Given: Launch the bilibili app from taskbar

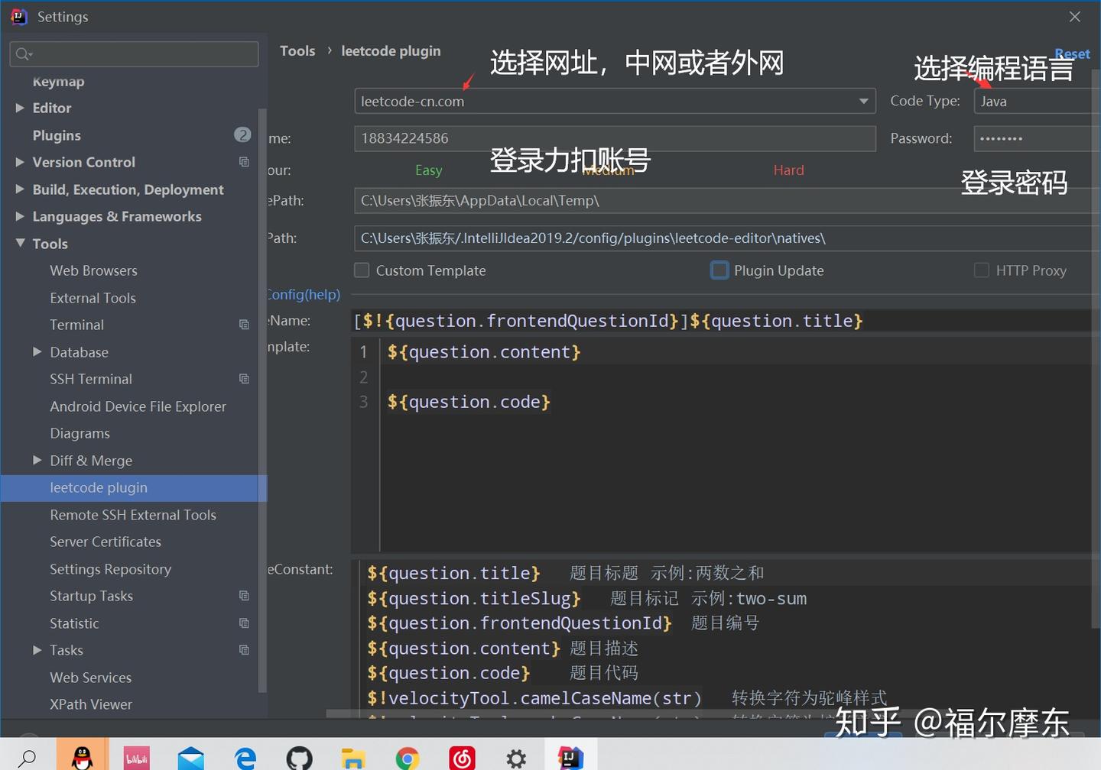Looking at the screenshot, I should (136, 757).
